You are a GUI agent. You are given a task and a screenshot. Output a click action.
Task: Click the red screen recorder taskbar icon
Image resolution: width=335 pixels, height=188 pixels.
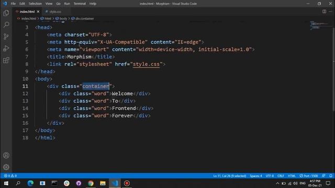click(x=127, y=183)
